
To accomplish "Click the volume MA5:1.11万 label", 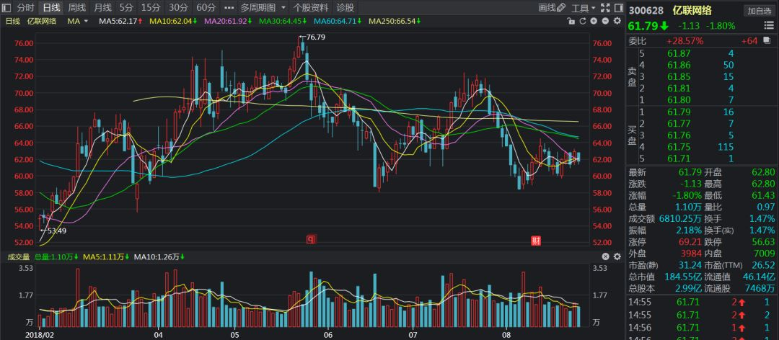I will point(106,256).
